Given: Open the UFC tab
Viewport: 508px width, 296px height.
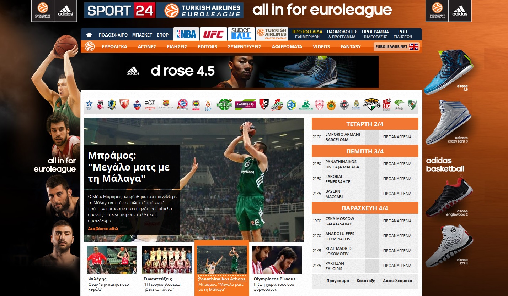Looking at the screenshot, I should point(213,34).
